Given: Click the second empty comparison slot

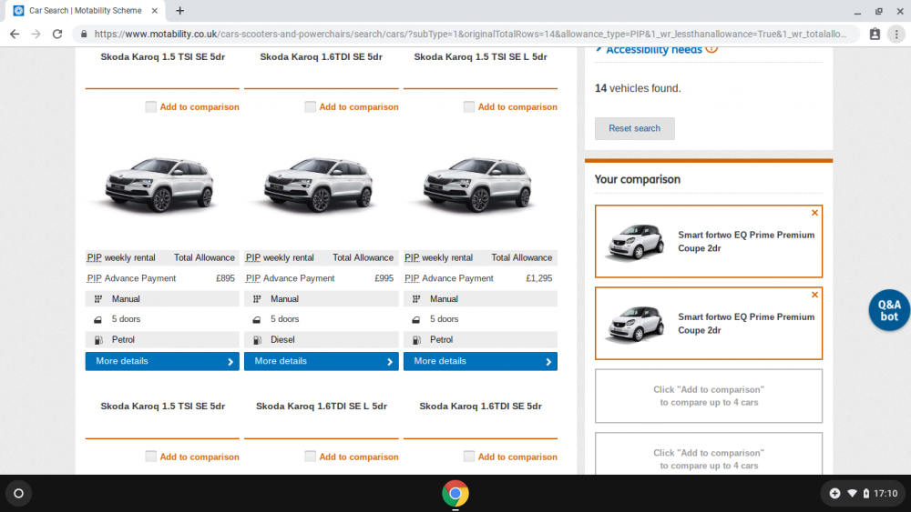Looking at the screenshot, I should click(x=709, y=454).
